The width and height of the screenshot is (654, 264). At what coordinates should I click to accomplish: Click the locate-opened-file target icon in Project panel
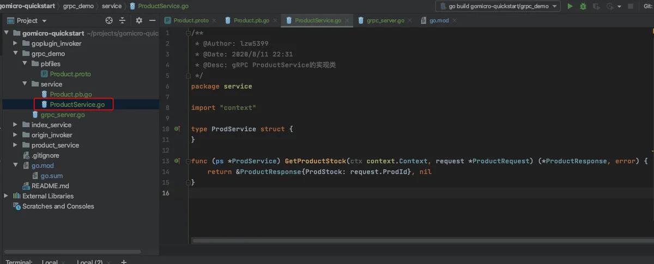tap(109, 20)
